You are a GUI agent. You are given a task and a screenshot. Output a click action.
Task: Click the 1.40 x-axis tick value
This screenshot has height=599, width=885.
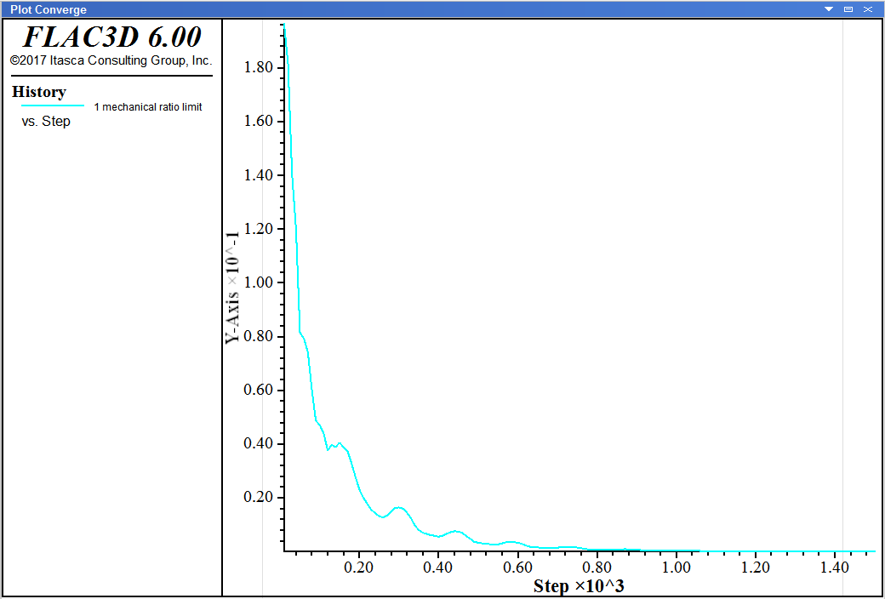pyautogui.click(x=836, y=568)
